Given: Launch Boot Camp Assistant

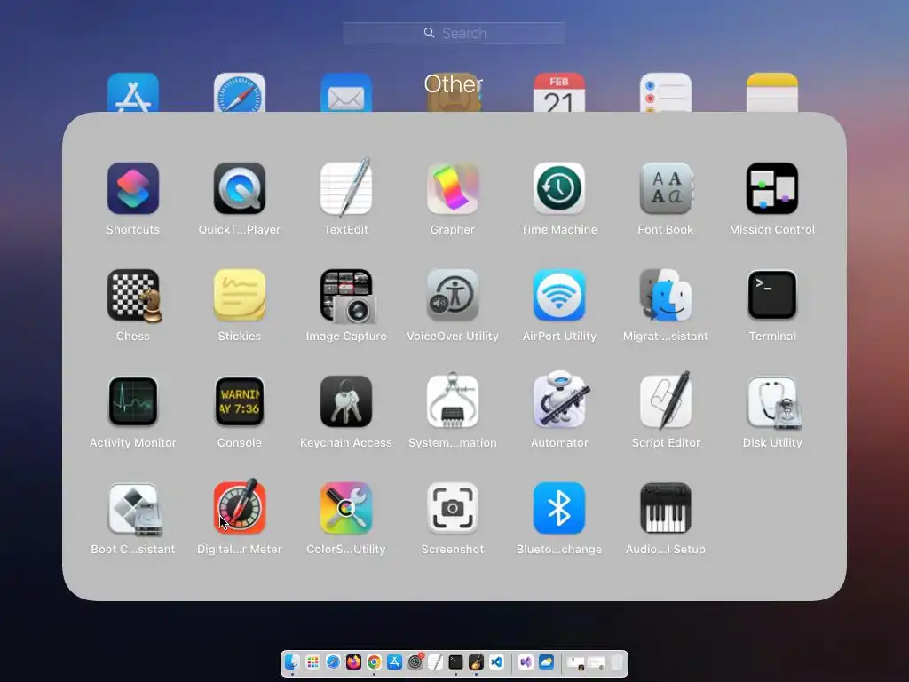Looking at the screenshot, I should tap(135, 509).
